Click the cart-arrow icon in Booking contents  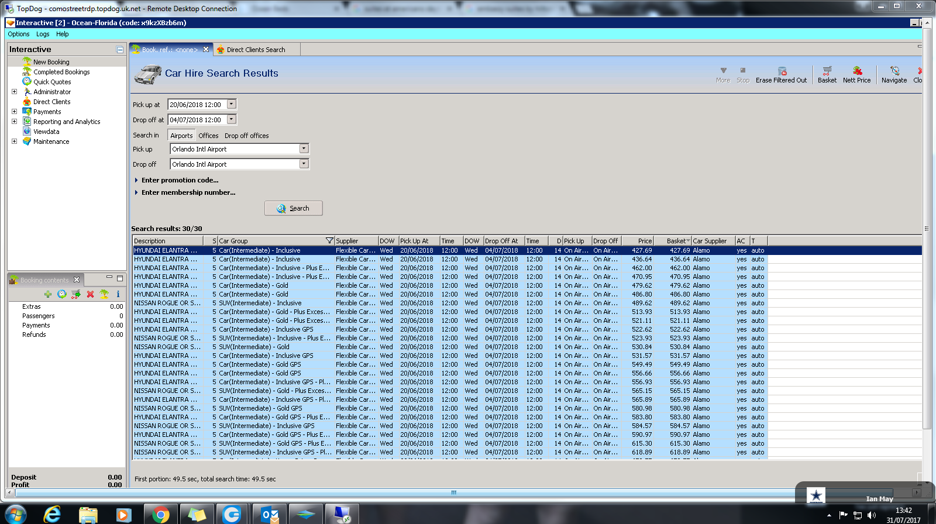coord(76,294)
